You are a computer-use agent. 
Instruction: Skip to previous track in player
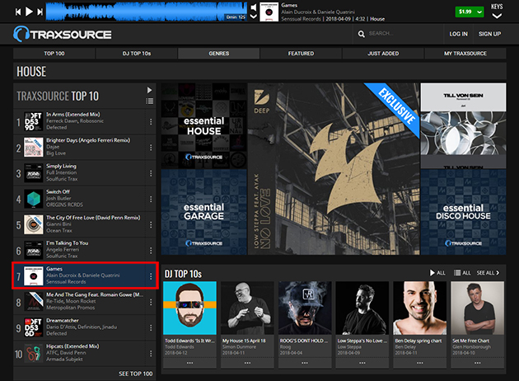pos(18,12)
